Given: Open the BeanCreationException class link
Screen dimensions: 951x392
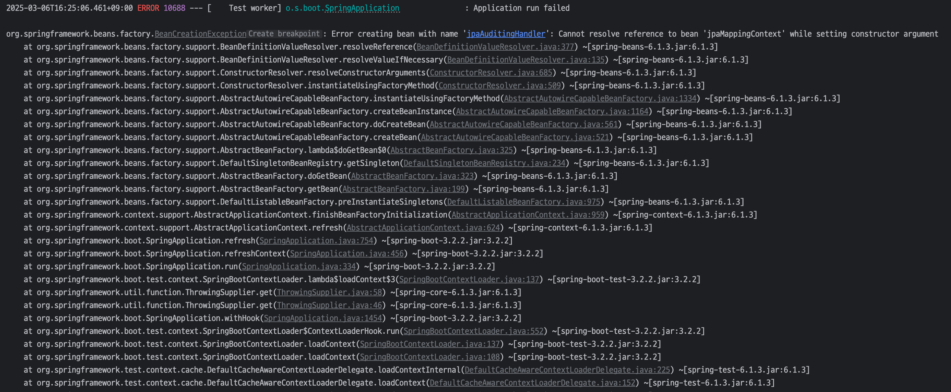Looking at the screenshot, I should 200,34.
